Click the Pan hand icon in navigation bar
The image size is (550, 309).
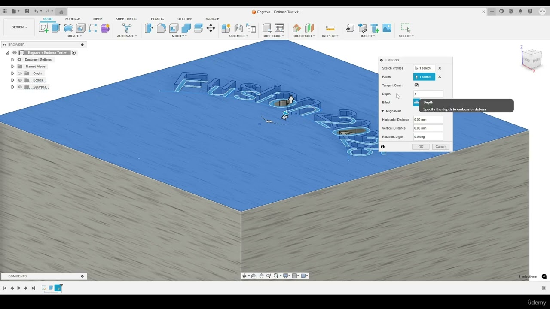coord(261,276)
